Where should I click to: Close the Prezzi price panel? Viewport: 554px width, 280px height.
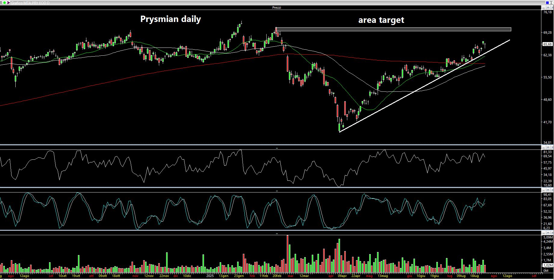[552, 8]
